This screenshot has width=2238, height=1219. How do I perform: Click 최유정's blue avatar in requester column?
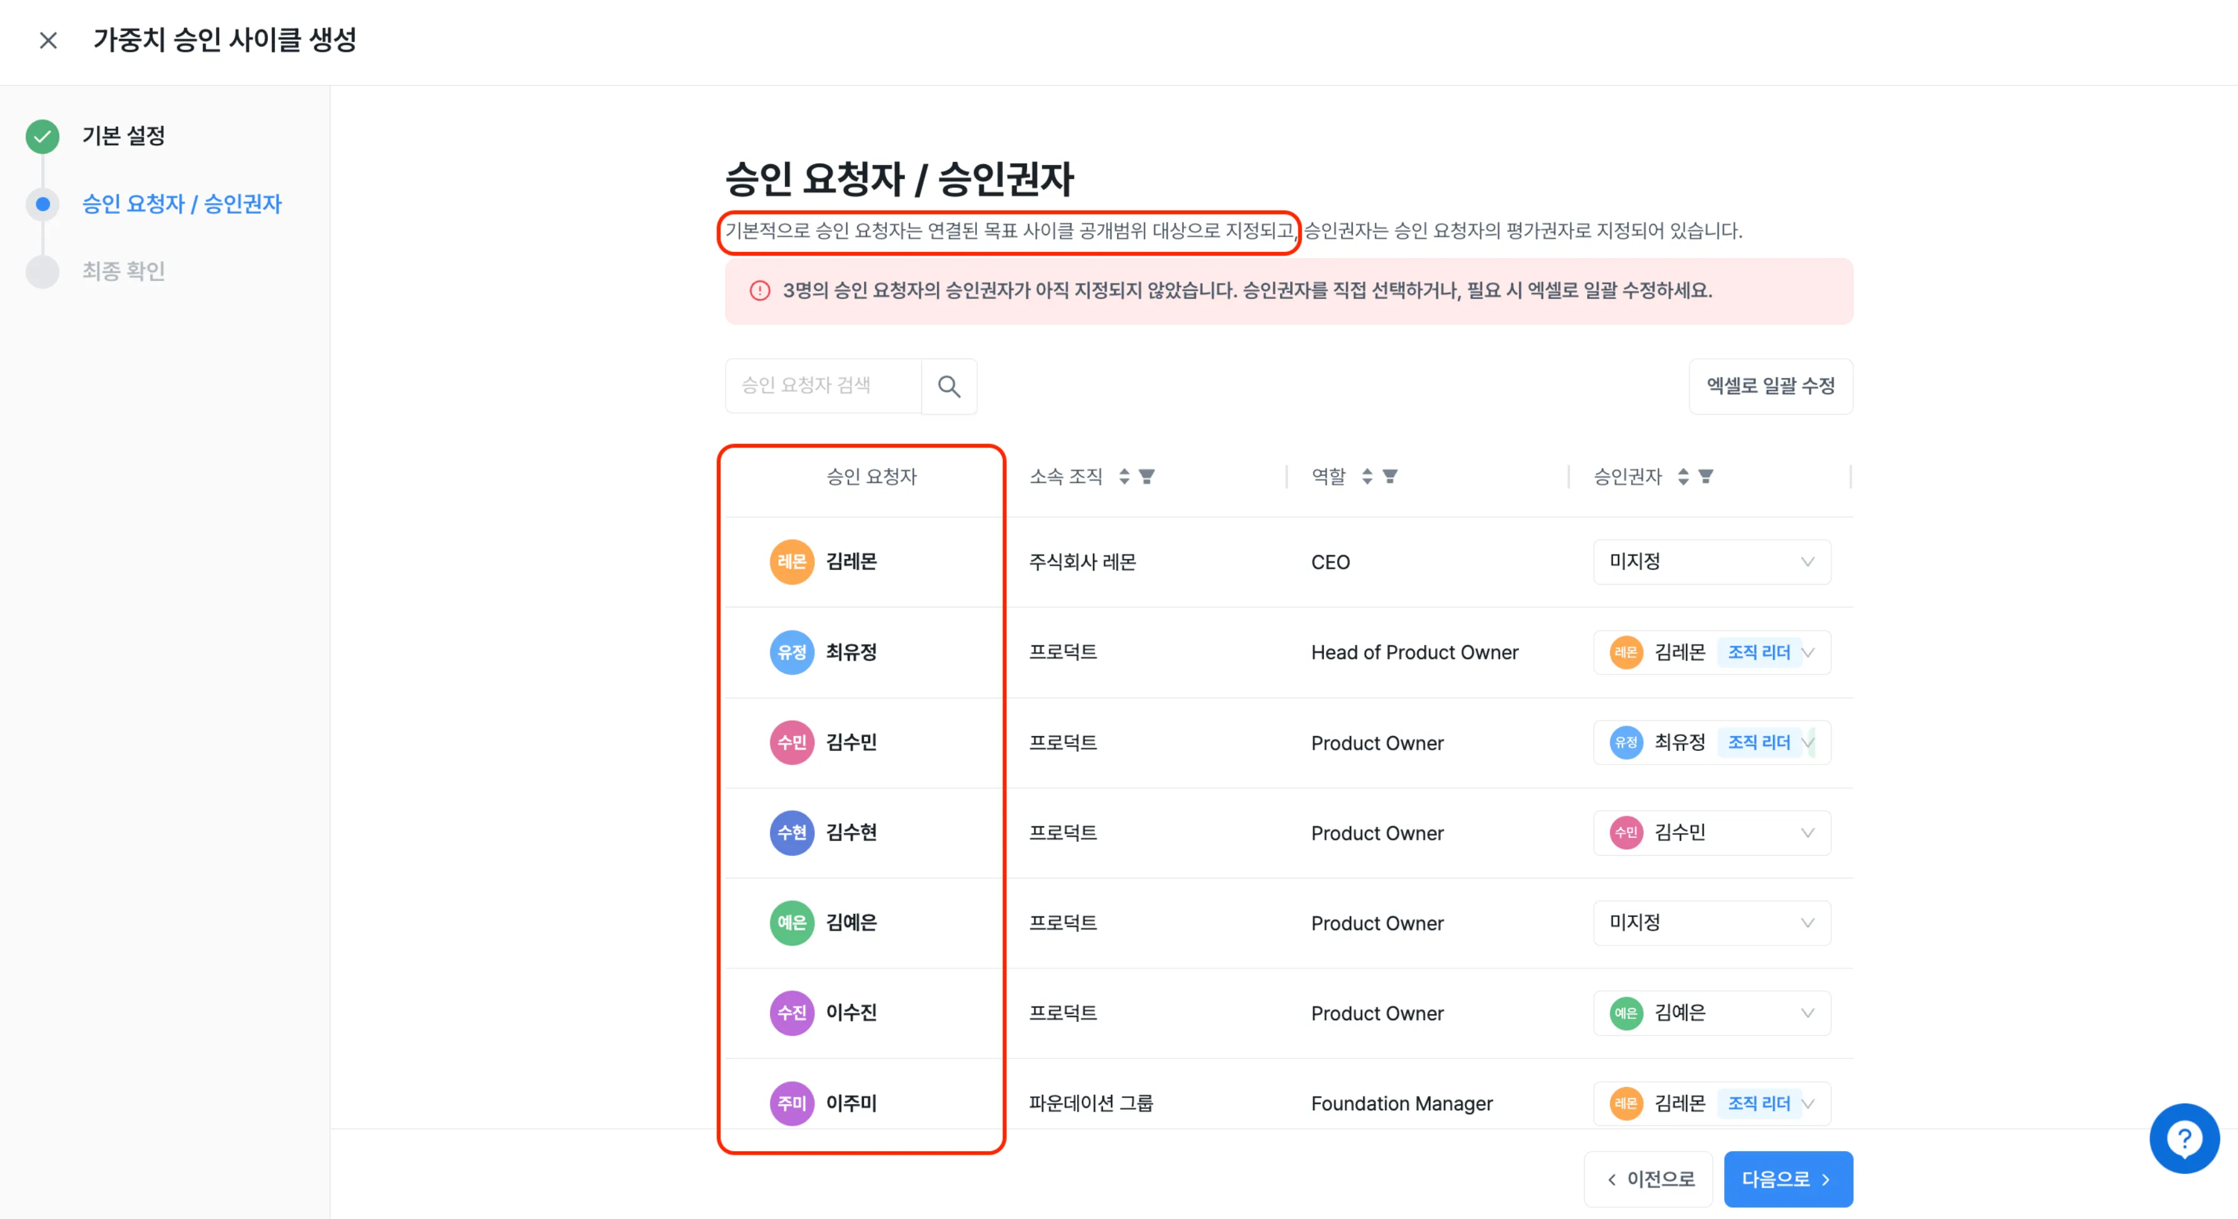tap(792, 653)
